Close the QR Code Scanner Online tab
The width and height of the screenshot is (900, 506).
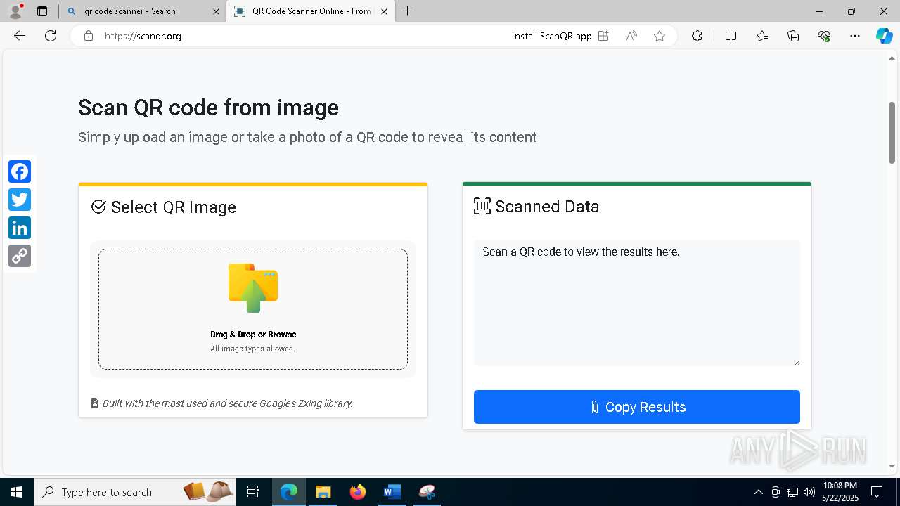coord(385,11)
